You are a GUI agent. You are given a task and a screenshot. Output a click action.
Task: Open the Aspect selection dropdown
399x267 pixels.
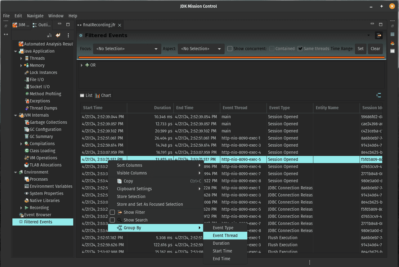(x=201, y=49)
